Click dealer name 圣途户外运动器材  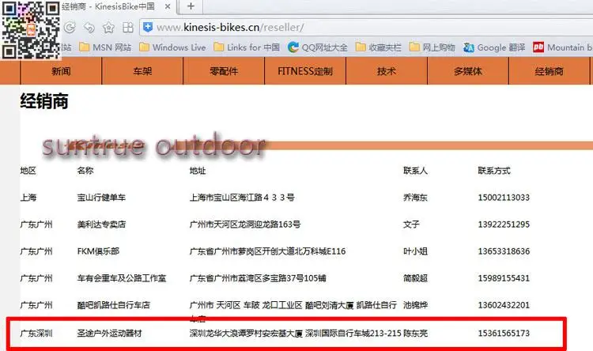109,334
